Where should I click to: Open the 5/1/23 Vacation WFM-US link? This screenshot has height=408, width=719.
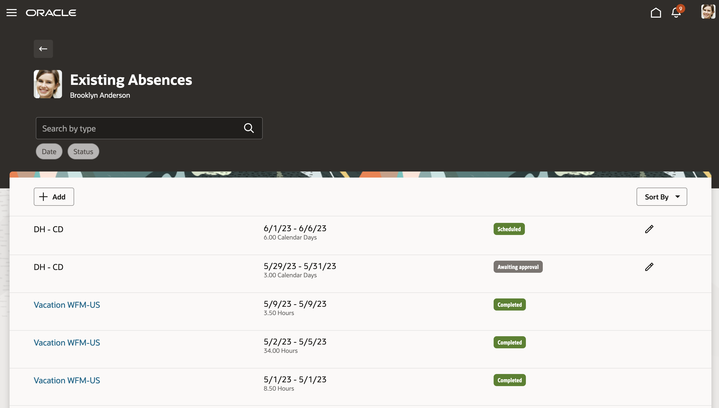point(67,380)
